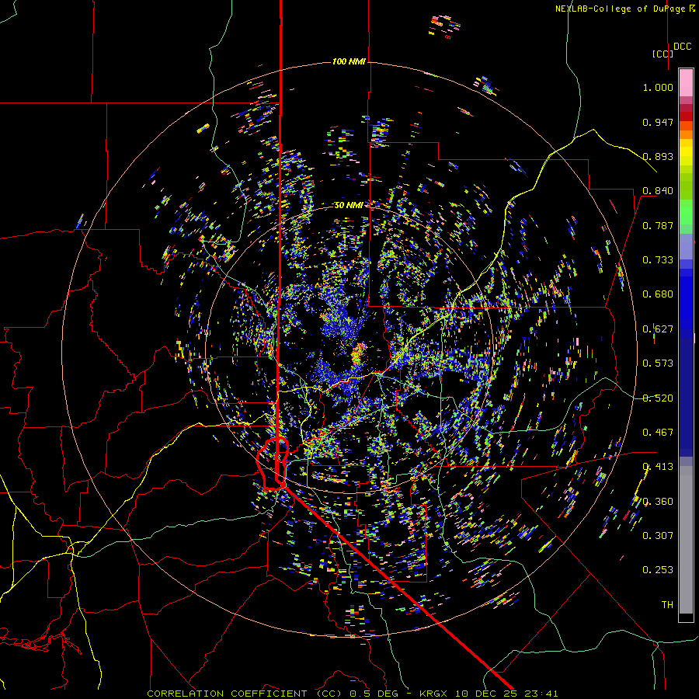The width and height of the screenshot is (699, 699).
Task: Select the 0.733 legend value
Action: coord(658,260)
